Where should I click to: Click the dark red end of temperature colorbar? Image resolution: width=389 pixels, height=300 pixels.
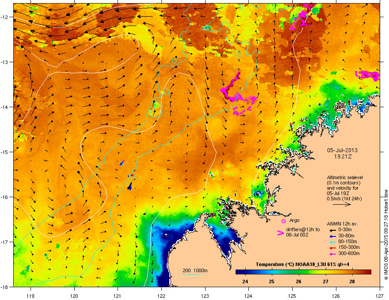368,272
